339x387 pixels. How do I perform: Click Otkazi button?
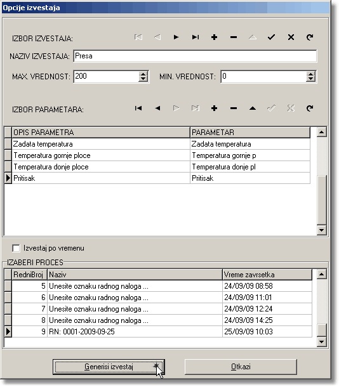coord(241,367)
